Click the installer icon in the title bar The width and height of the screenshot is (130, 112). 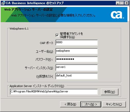coord(3,3)
